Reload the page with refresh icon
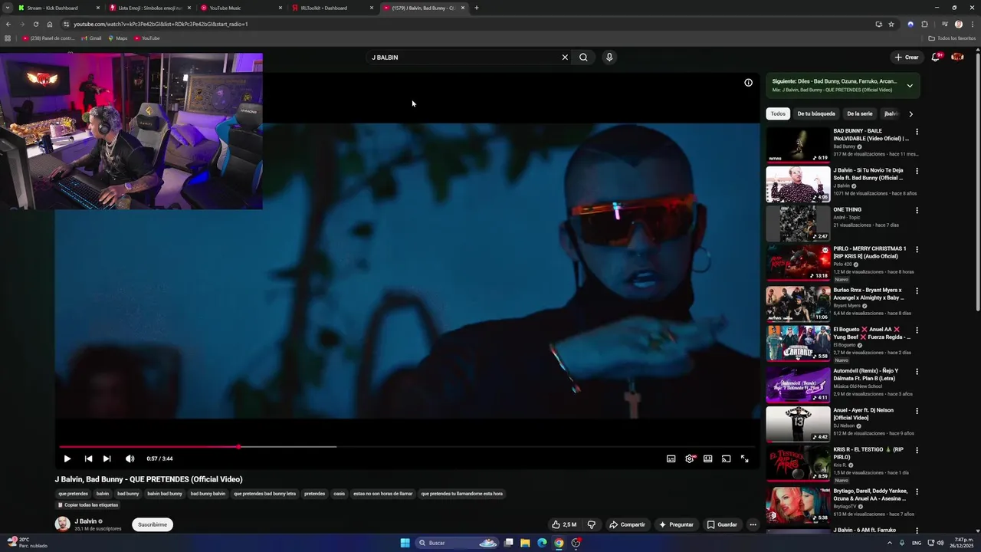Image resolution: width=981 pixels, height=552 pixels. pos(35,24)
